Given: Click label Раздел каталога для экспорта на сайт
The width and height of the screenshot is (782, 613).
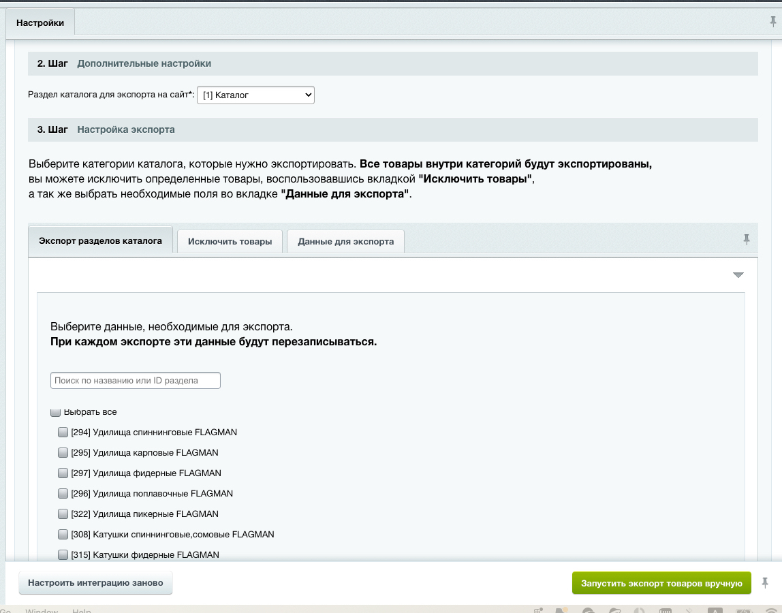Looking at the screenshot, I should (111, 94).
